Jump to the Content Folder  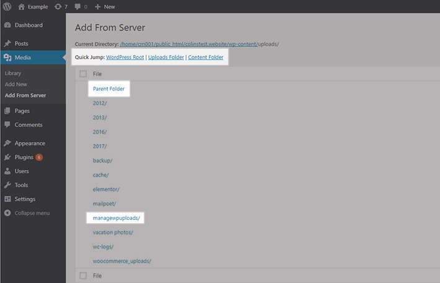(x=206, y=57)
